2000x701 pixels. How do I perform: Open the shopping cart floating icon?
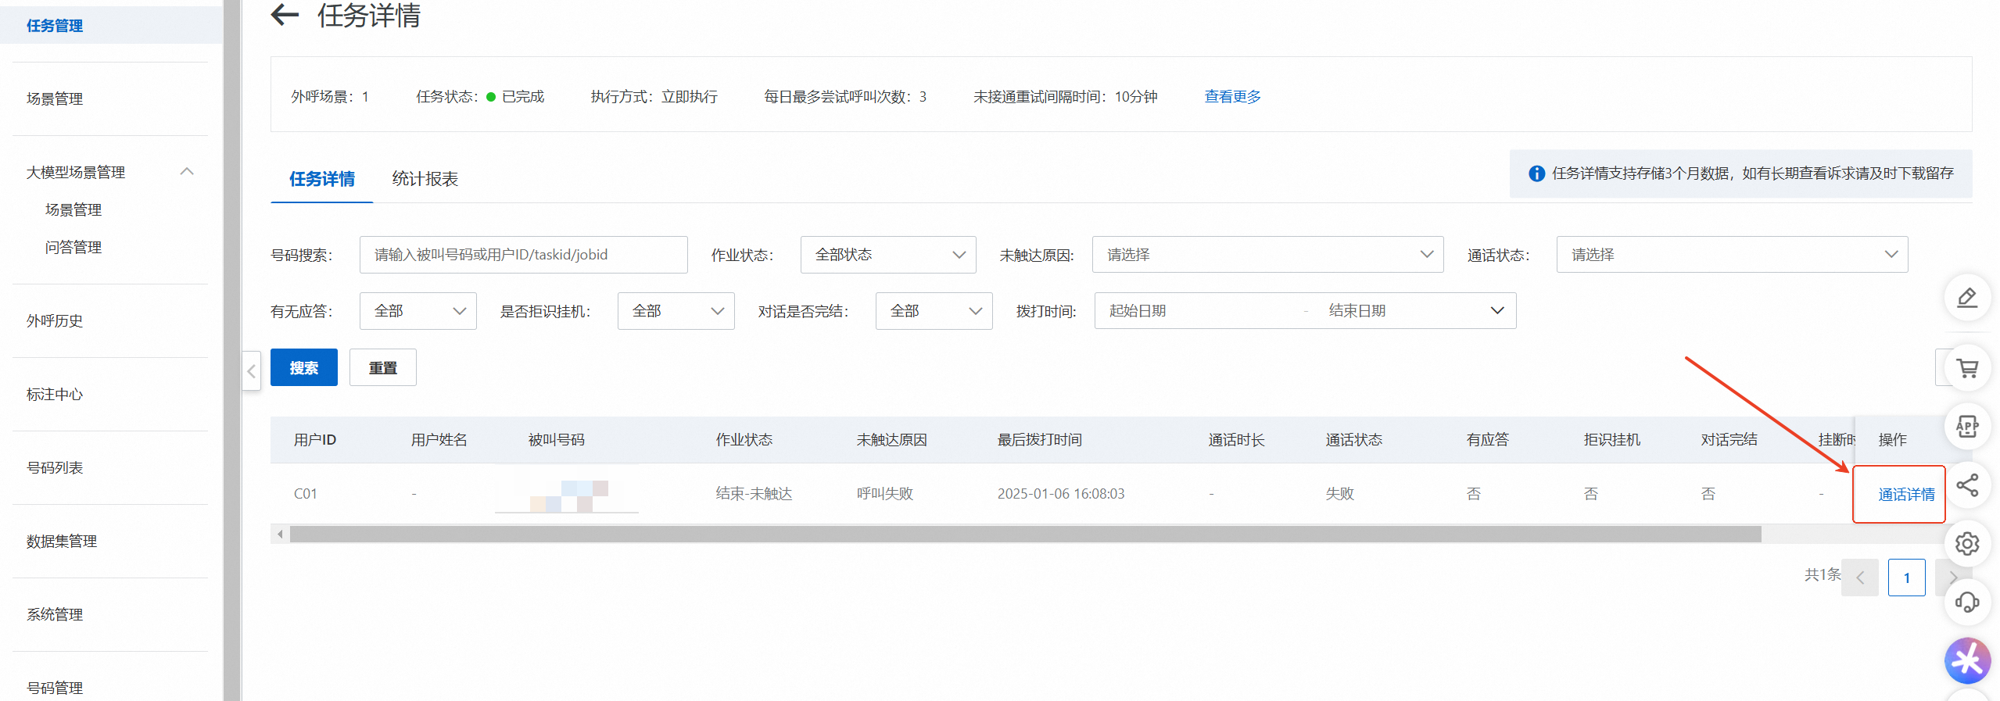pos(1967,368)
